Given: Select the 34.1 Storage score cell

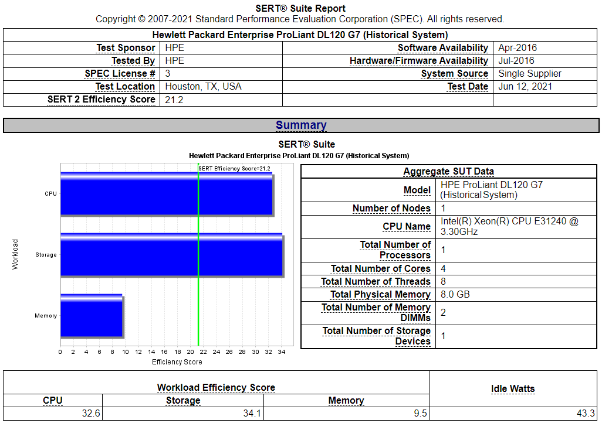Looking at the screenshot, I should [252, 414].
